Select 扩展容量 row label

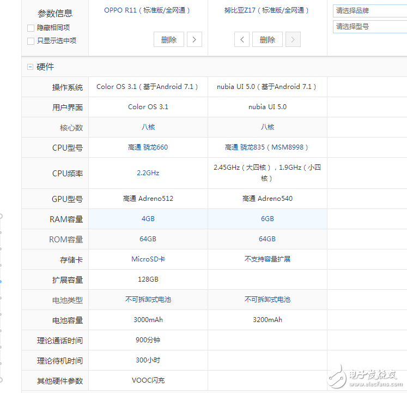[68, 280]
